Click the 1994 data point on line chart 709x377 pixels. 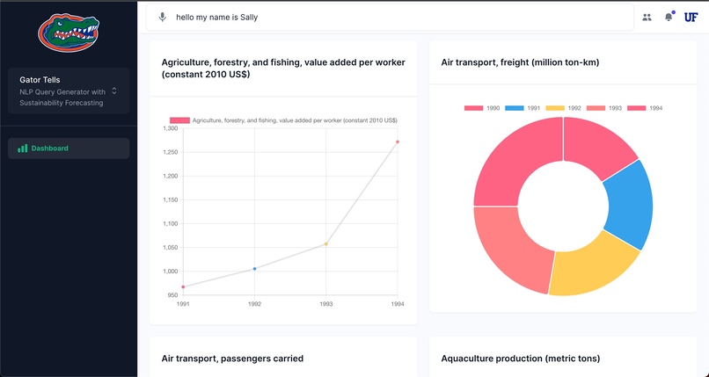(x=398, y=141)
